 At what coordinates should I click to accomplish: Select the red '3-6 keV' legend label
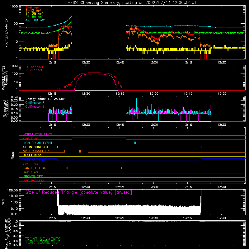click(x=32, y=7)
